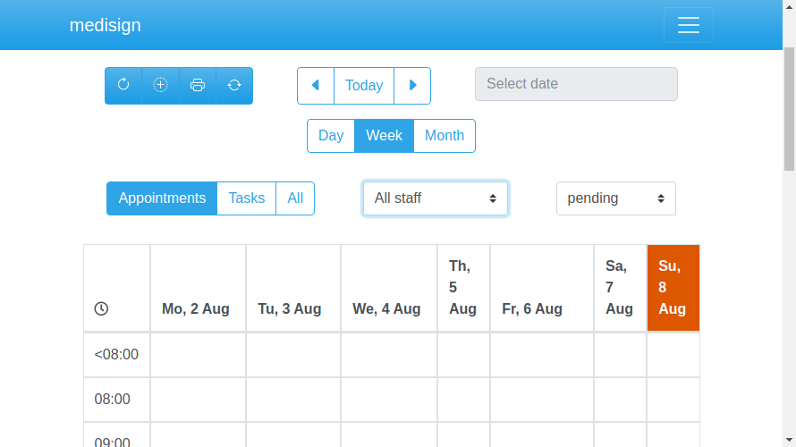
Task: Open the hamburger navigation menu
Action: point(688,25)
